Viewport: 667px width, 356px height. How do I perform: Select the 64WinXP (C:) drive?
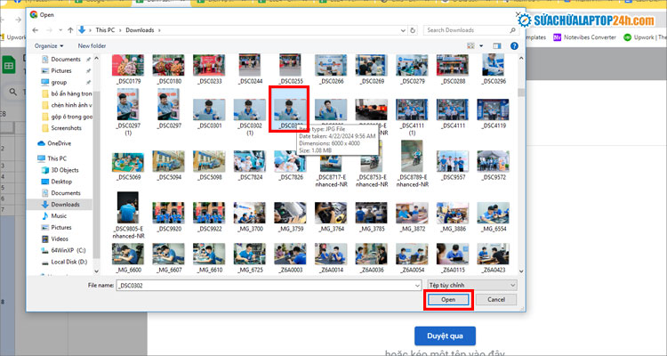click(68, 250)
